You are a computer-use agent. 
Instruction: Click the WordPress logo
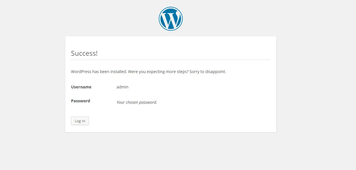pos(170,19)
